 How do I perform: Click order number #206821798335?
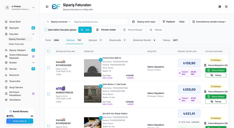(x=64, y=93)
